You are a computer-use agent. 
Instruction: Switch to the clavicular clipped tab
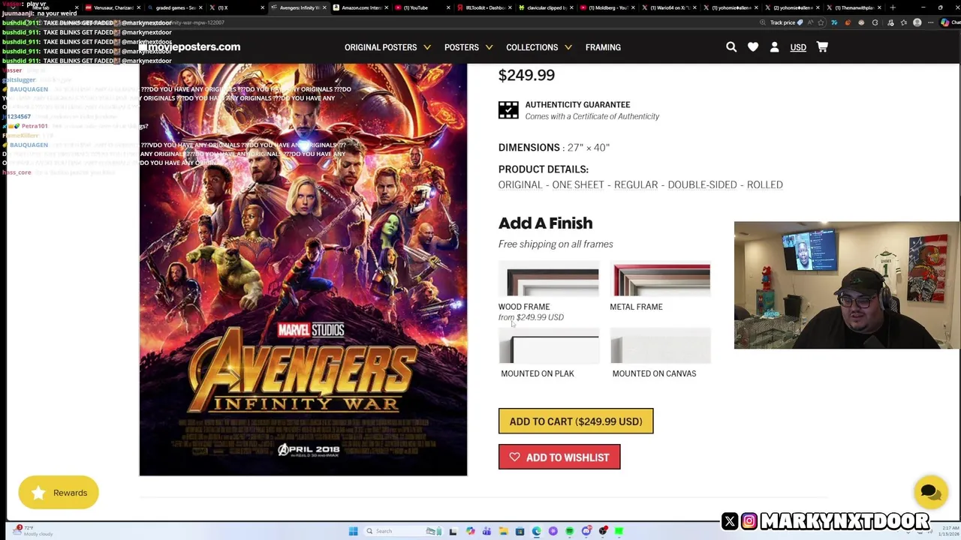click(x=547, y=7)
